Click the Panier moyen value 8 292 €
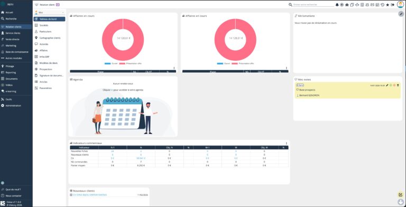The image size is (406, 207). (141, 165)
